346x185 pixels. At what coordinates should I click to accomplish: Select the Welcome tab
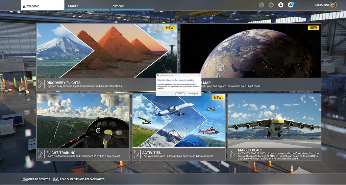tap(43, 5)
